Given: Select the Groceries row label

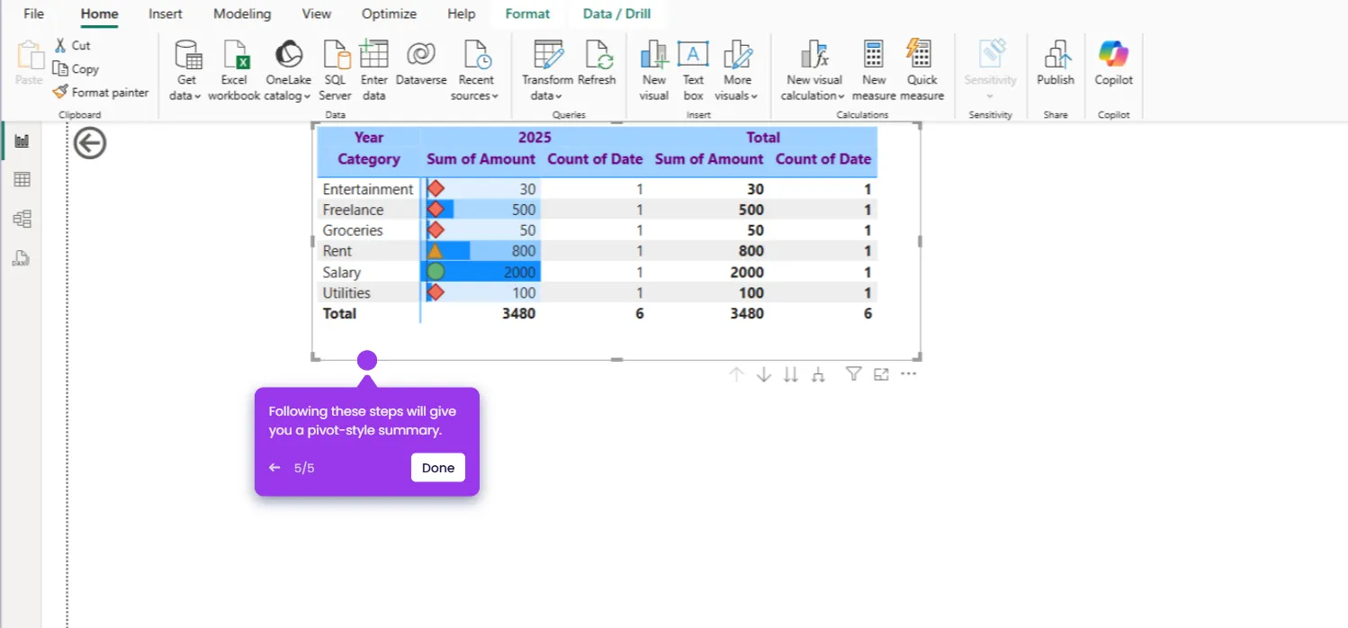Looking at the screenshot, I should pos(353,230).
